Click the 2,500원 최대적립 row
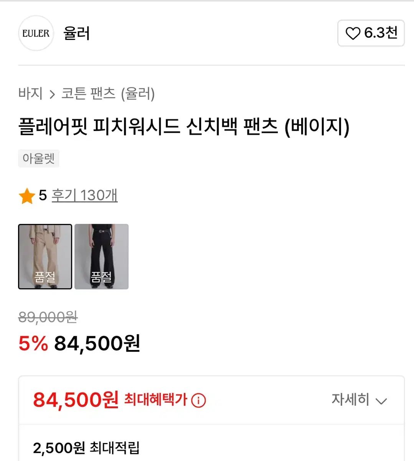 (86, 448)
